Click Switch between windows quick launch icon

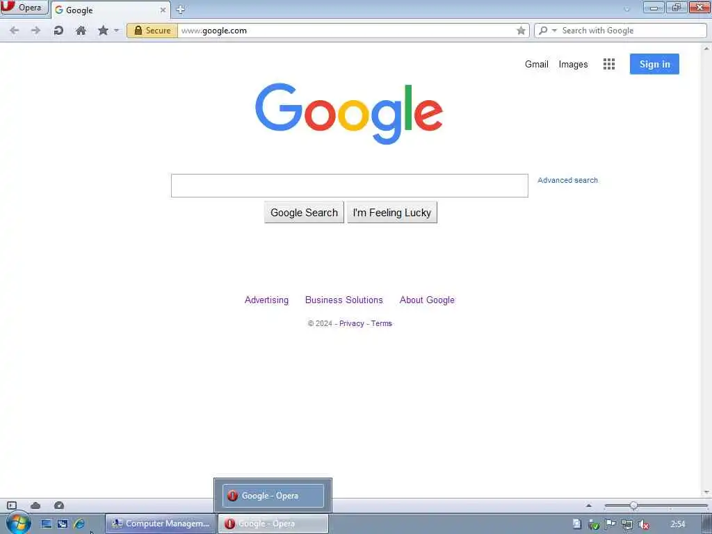coord(63,524)
